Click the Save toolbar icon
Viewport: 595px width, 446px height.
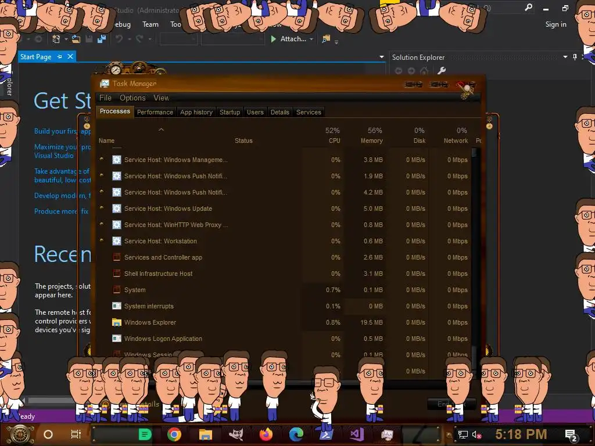[89, 39]
